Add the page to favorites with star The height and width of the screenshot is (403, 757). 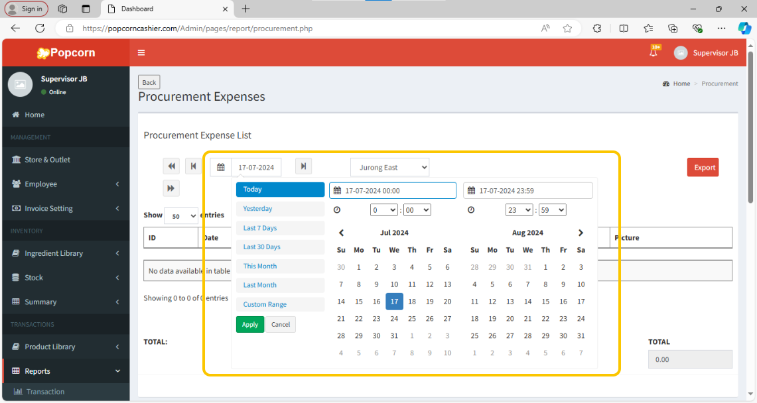tap(567, 29)
